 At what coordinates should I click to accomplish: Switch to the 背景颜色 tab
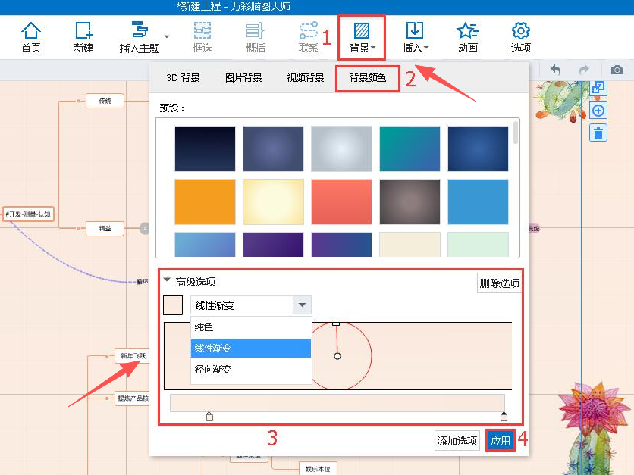click(368, 77)
